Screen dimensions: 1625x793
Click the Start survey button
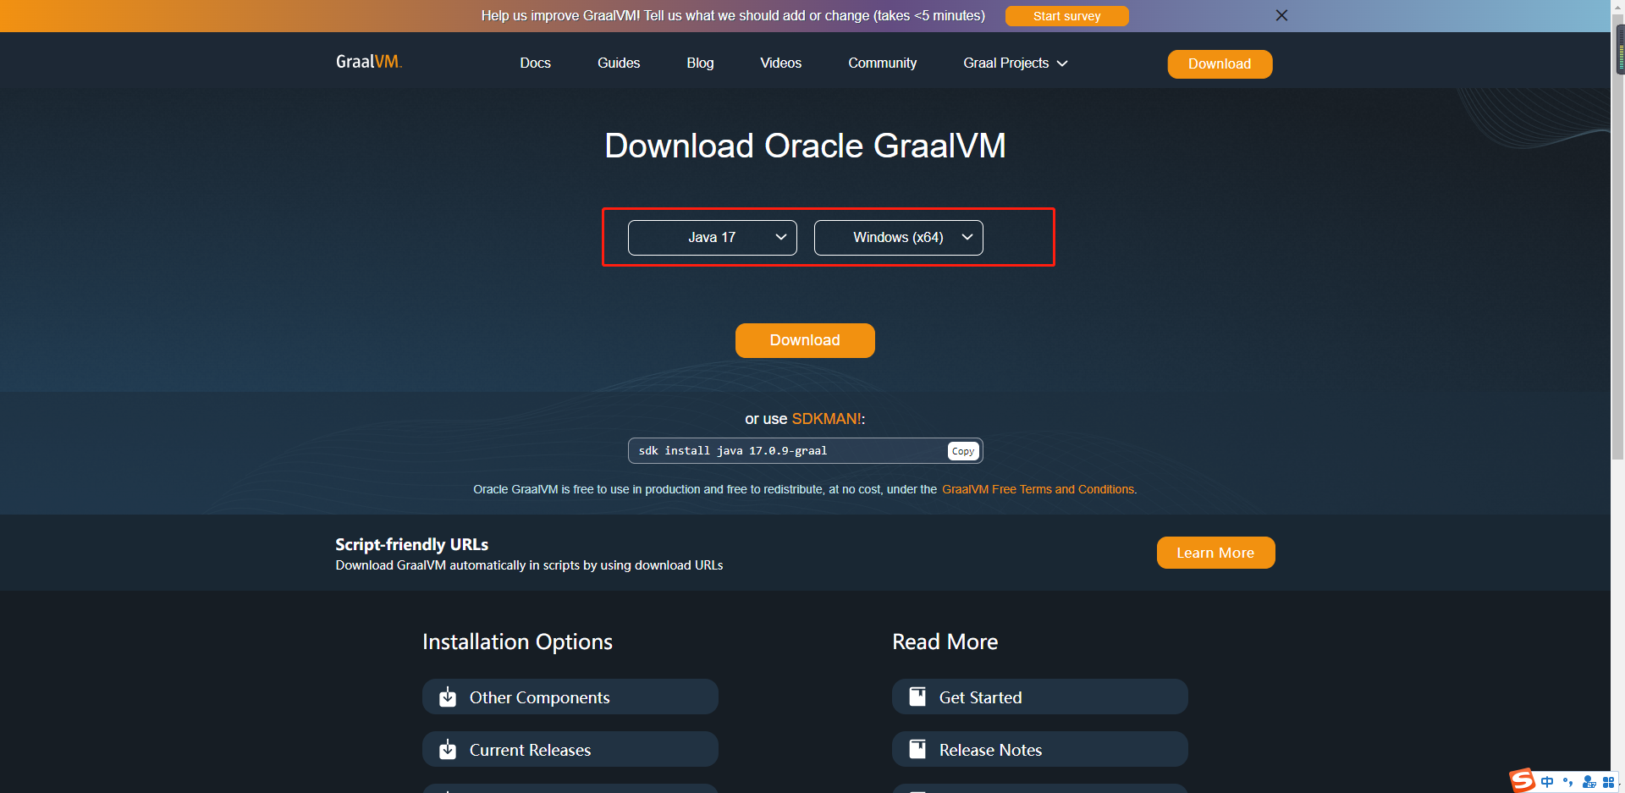click(1066, 16)
